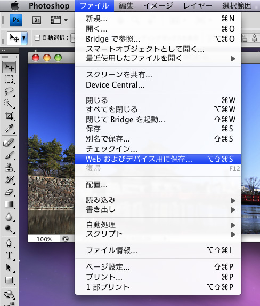Open the レイヤー menu
260x306 pixels.
click(198, 6)
